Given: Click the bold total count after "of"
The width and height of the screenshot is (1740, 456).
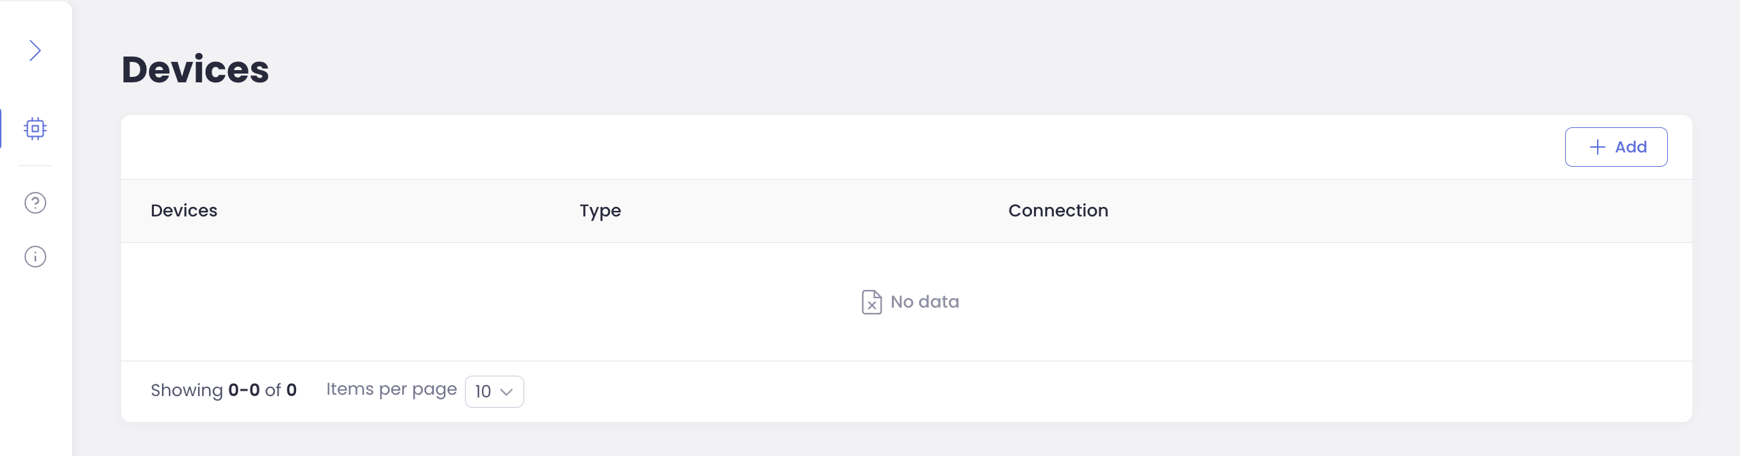Looking at the screenshot, I should [x=291, y=390].
